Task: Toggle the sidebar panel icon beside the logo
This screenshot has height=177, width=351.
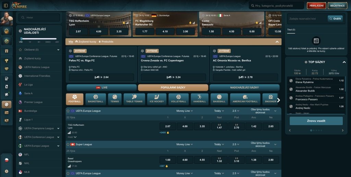Action: pyautogui.click(x=6, y=5)
